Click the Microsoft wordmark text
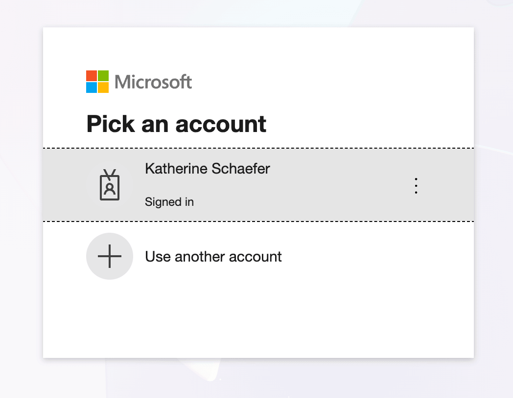The height and width of the screenshot is (398, 513). (x=153, y=82)
